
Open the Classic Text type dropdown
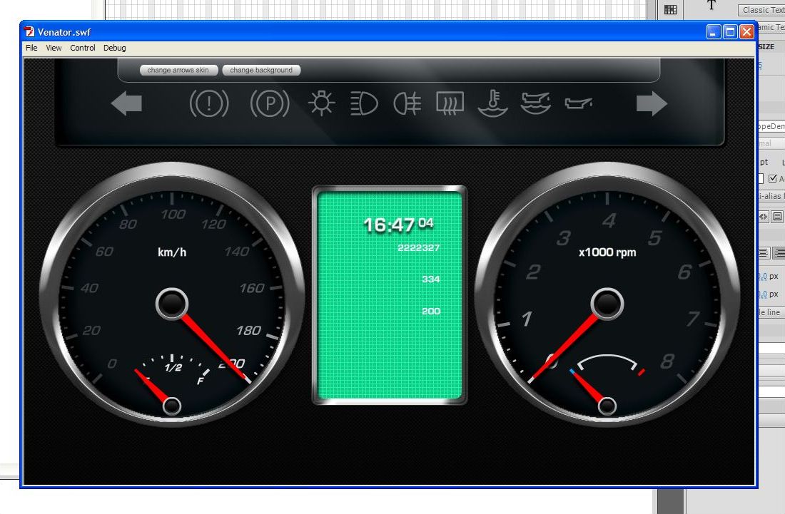(x=762, y=10)
